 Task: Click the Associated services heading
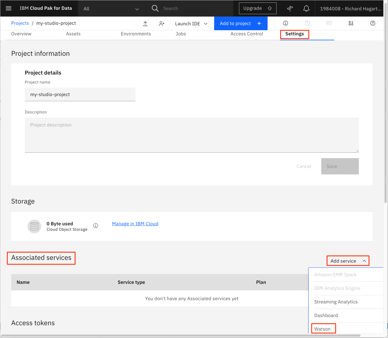41,258
